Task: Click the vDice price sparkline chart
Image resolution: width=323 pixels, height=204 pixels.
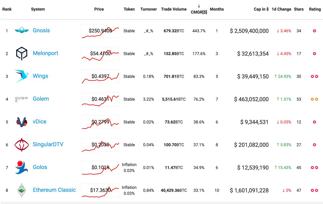Action: [x=100, y=122]
